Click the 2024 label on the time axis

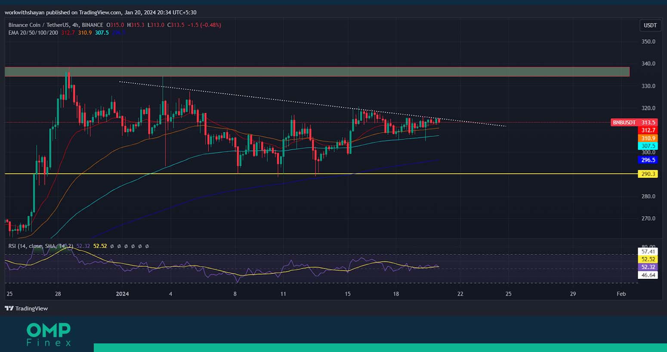tap(123, 294)
